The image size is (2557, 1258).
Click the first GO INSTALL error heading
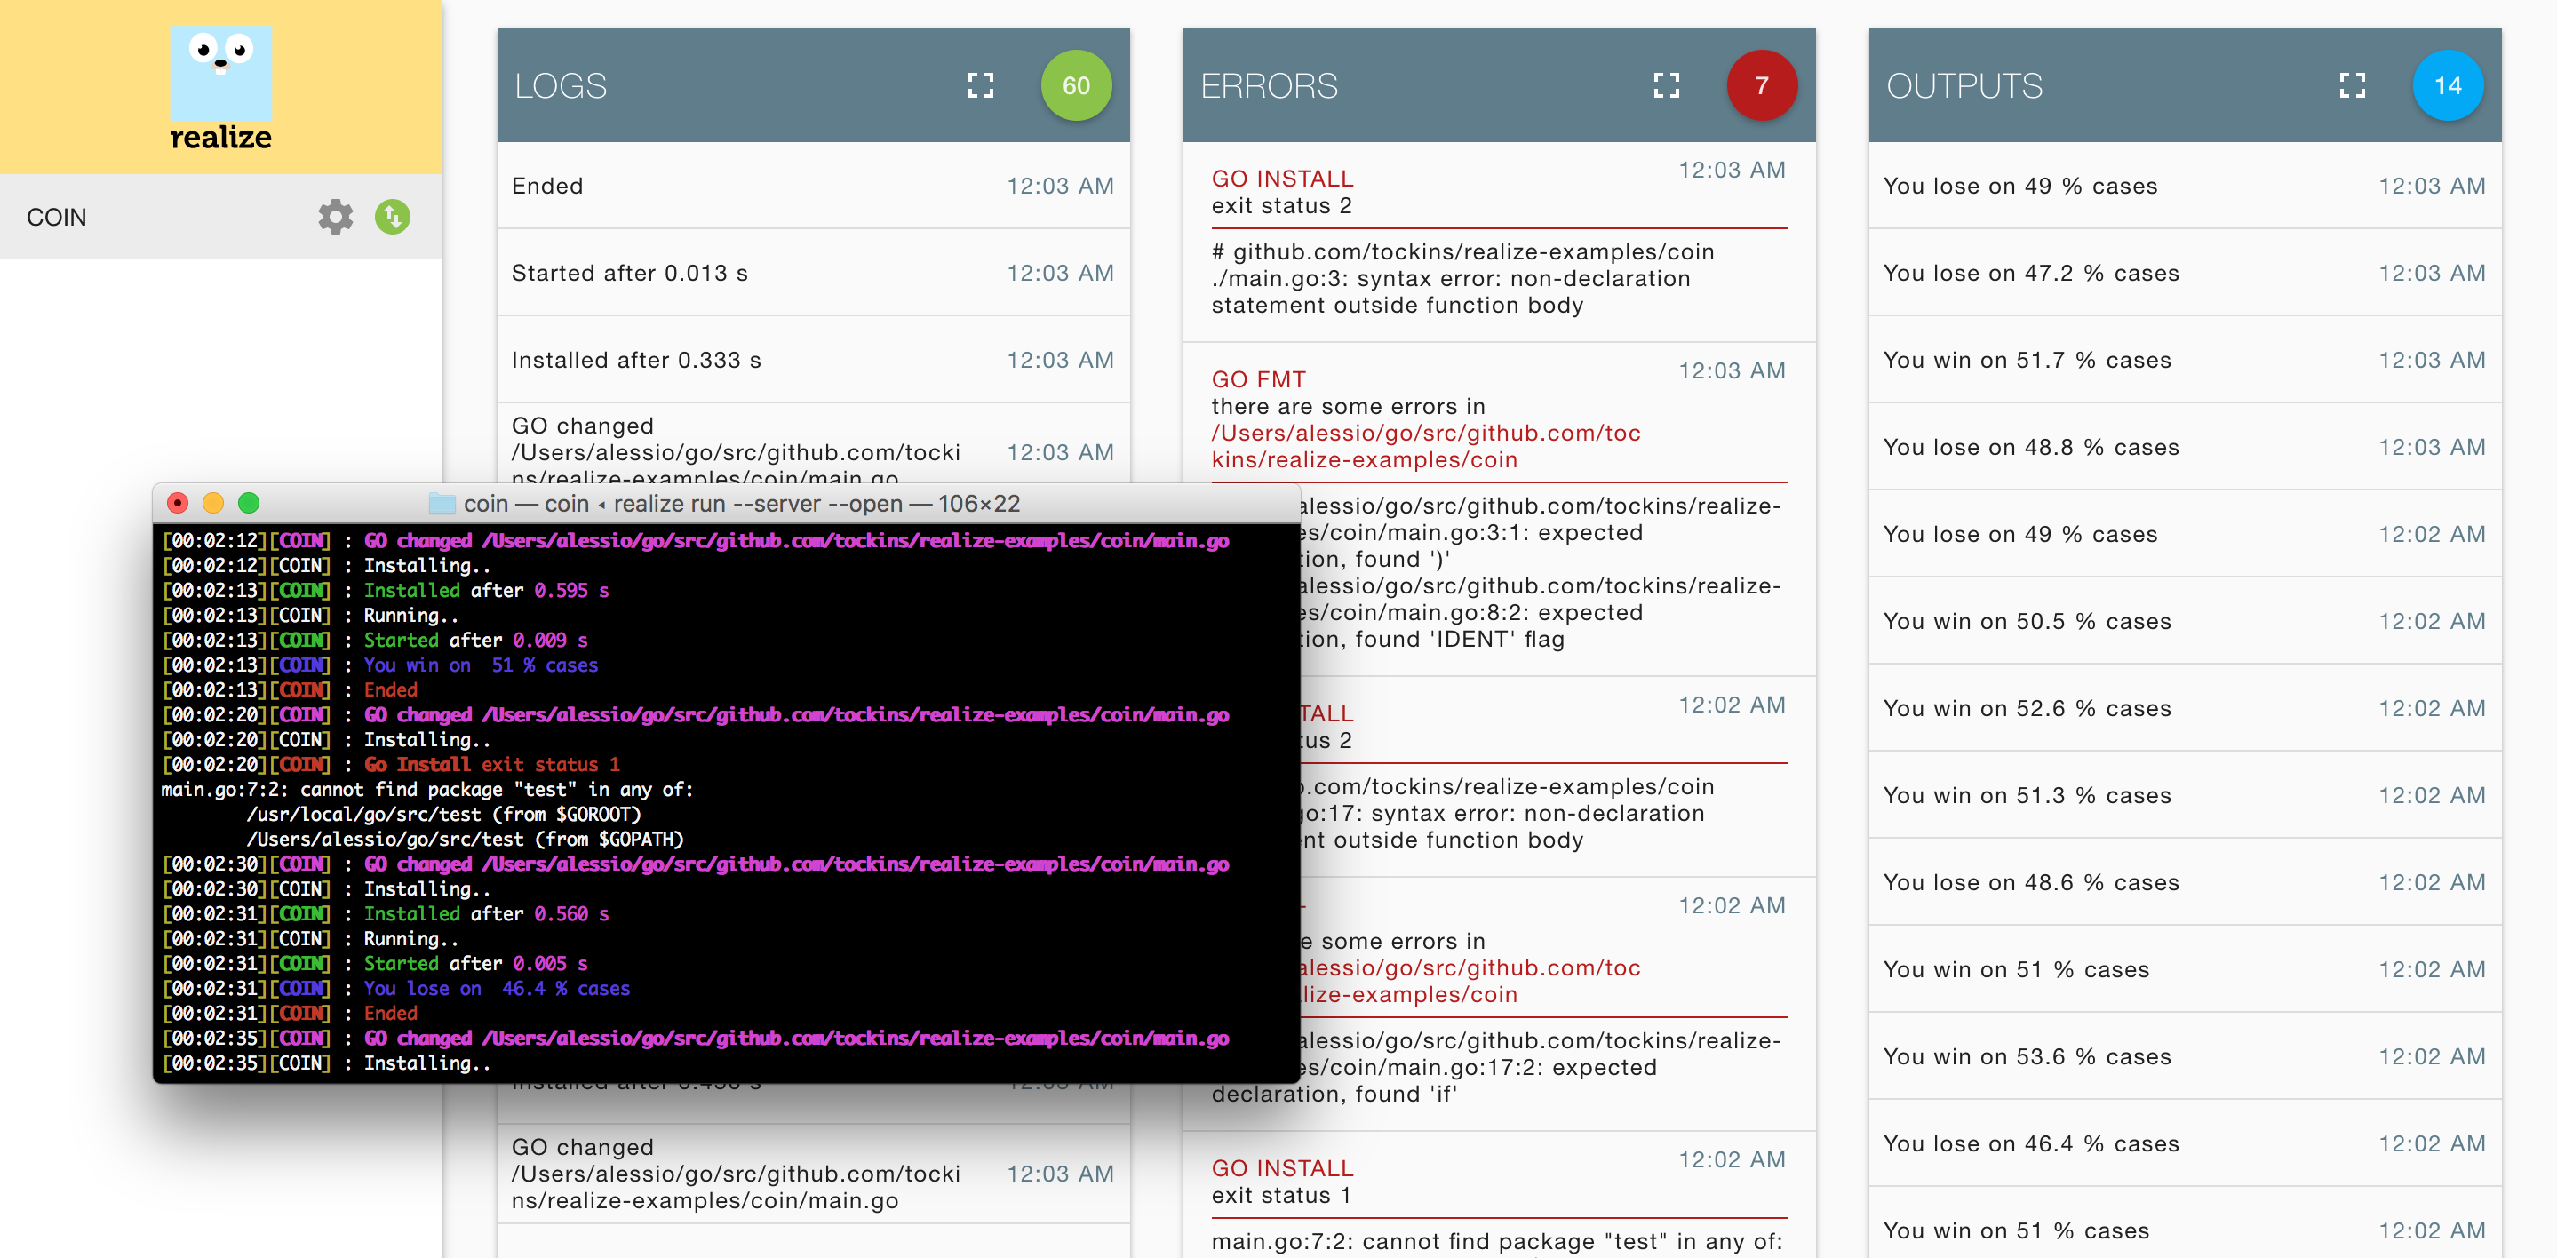tap(1281, 179)
